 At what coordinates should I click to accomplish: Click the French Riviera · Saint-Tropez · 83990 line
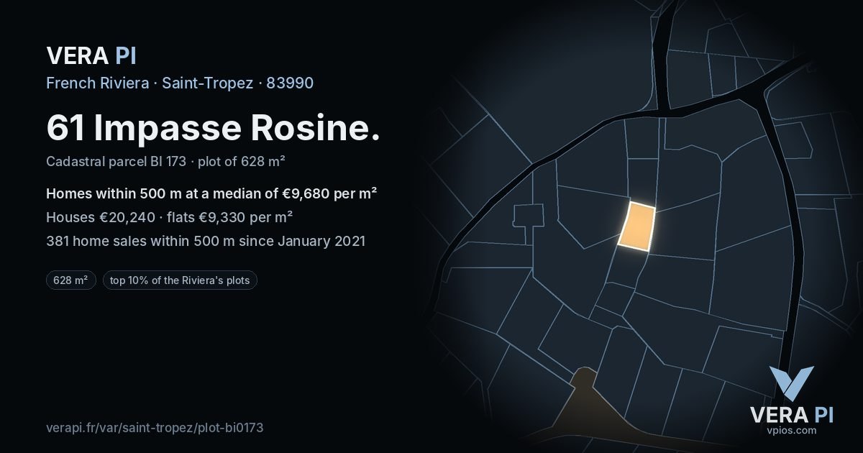180,83
